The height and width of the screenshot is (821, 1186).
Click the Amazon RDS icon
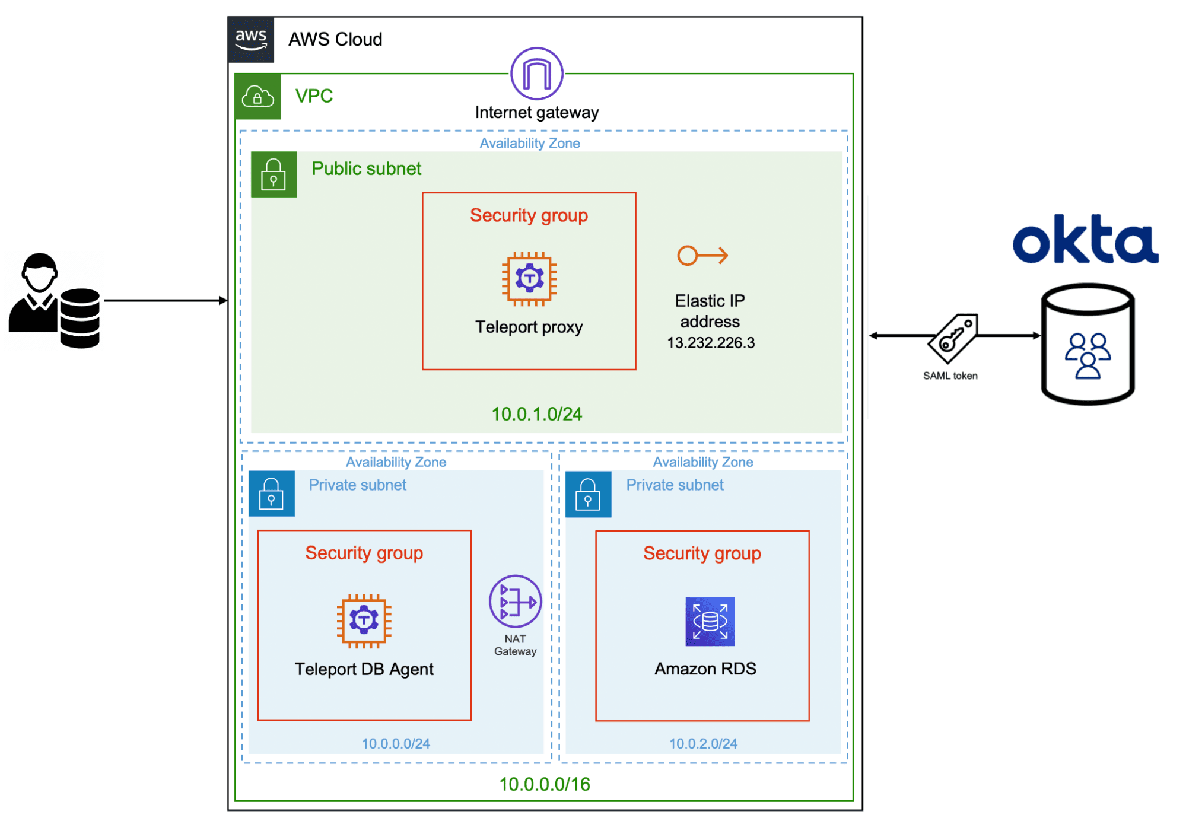click(710, 621)
